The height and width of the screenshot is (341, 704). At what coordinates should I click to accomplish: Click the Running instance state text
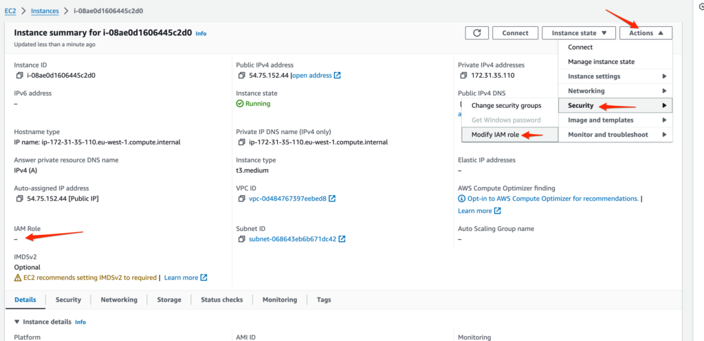coord(258,104)
